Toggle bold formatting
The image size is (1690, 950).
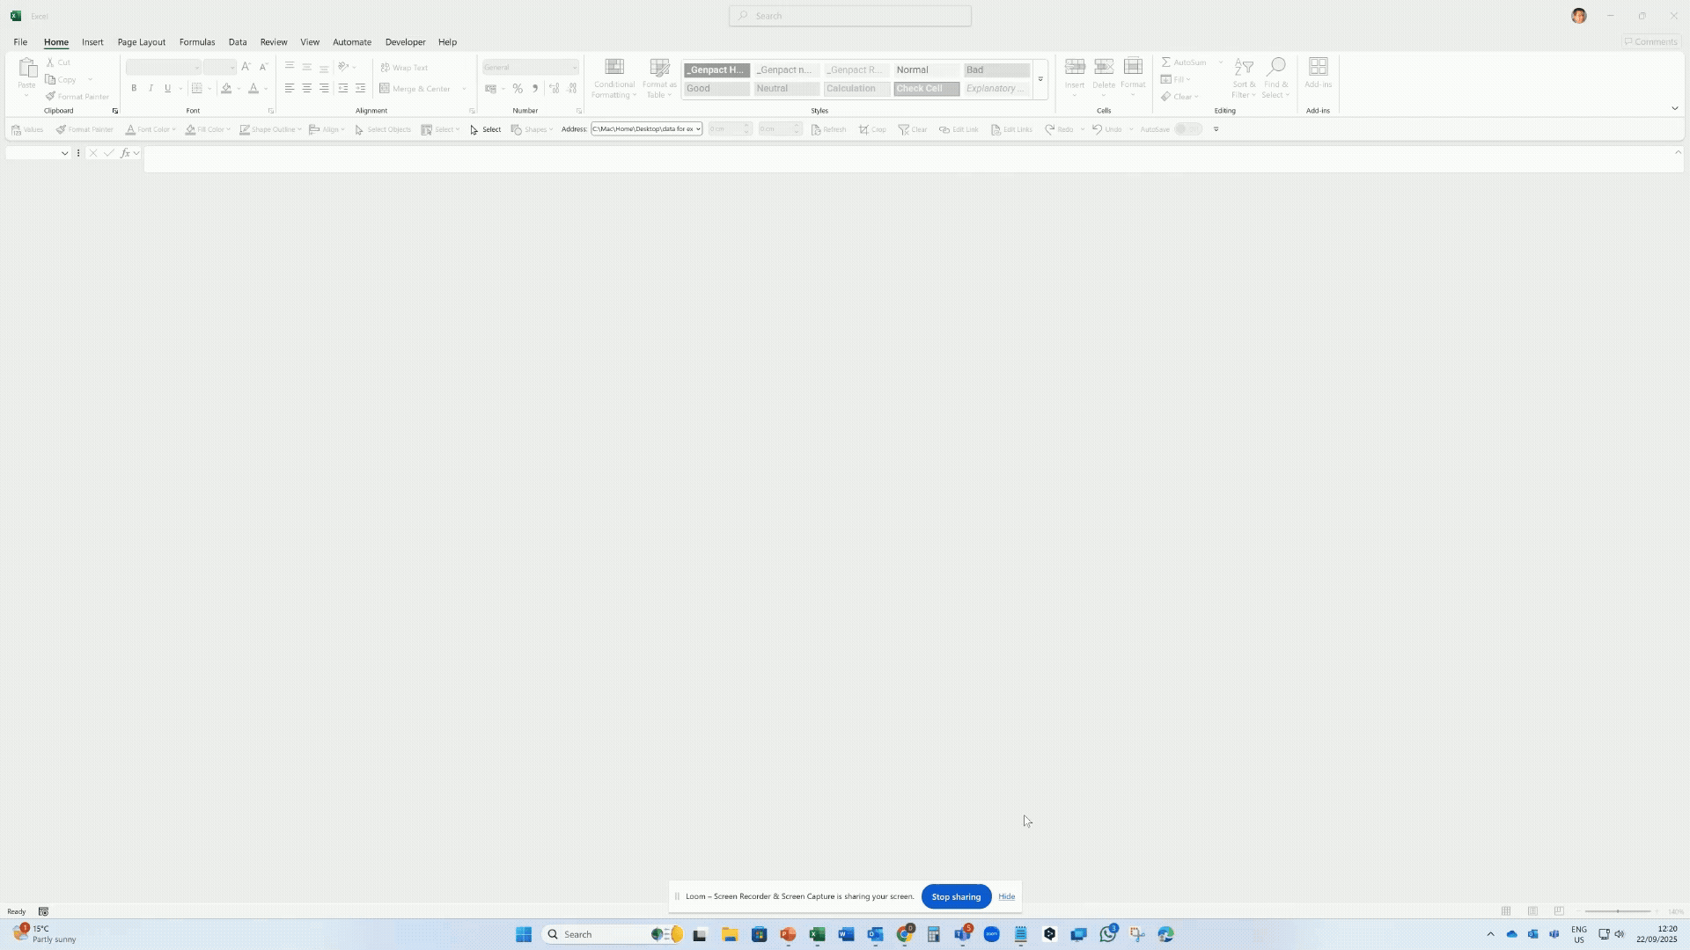coord(134,88)
